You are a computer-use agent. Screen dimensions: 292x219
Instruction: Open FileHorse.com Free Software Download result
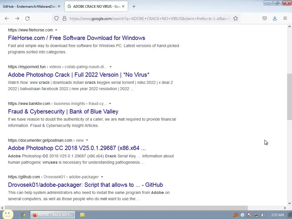pos(76,38)
